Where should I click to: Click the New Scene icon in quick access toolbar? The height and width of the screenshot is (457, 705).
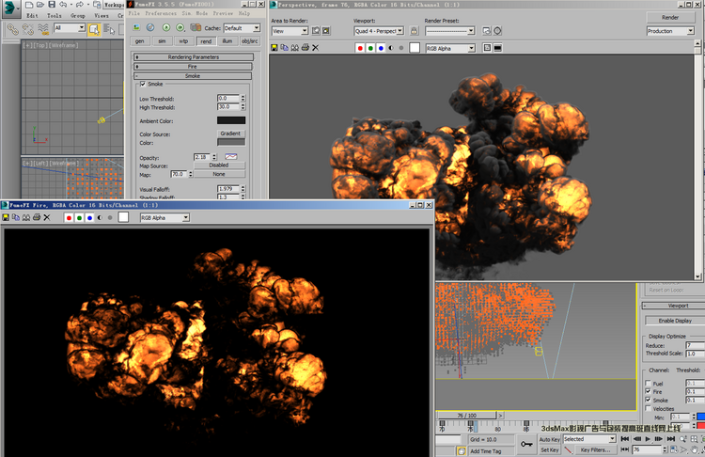click(29, 5)
